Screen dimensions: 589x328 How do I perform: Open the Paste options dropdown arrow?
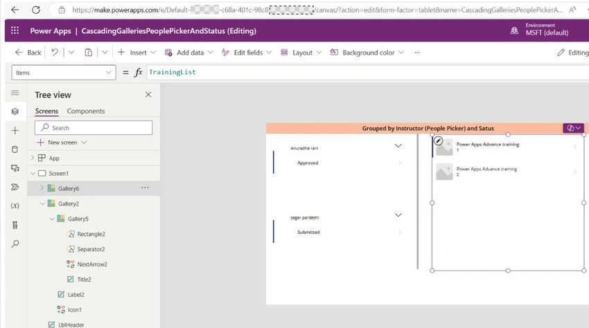pos(105,53)
